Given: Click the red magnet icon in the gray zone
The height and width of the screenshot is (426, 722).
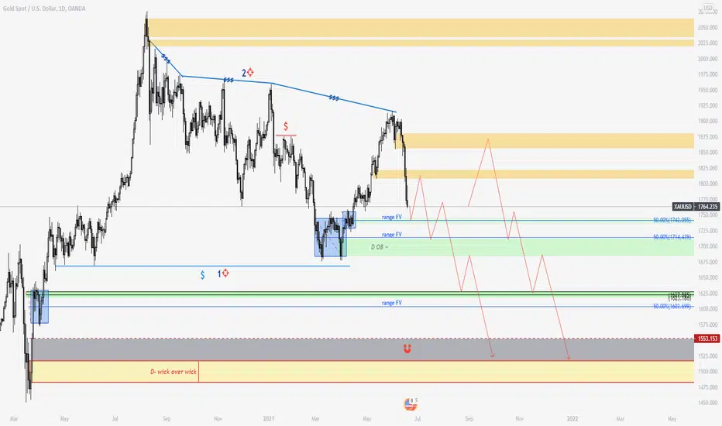Looking at the screenshot, I should (407, 349).
